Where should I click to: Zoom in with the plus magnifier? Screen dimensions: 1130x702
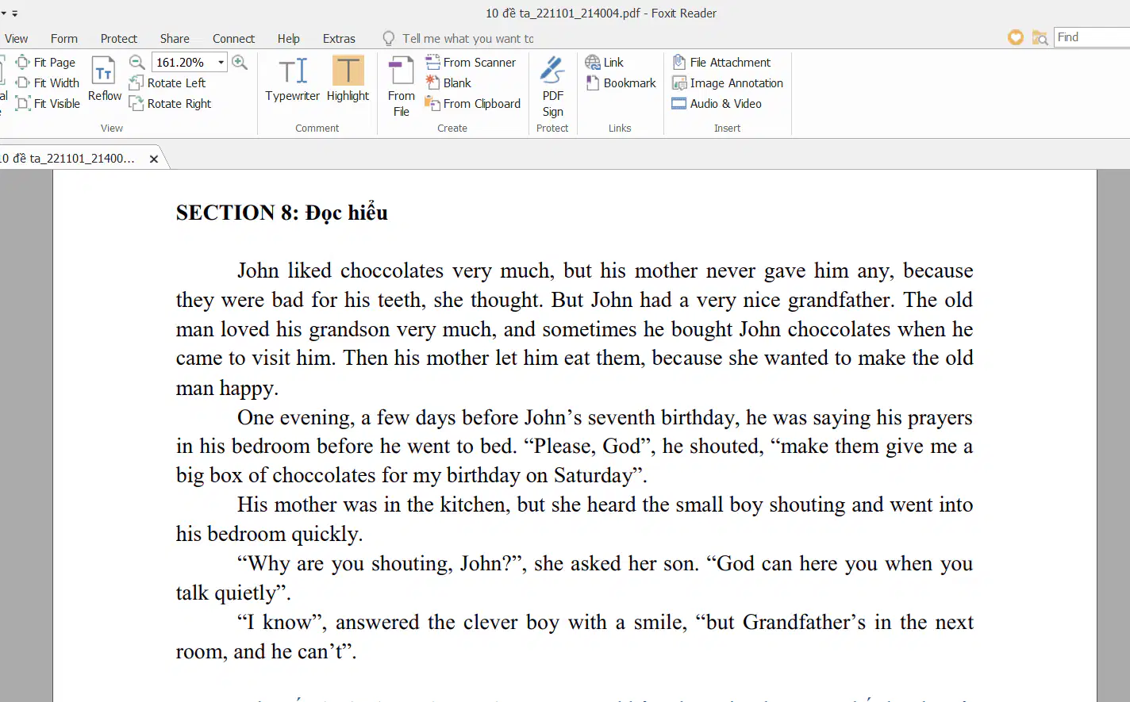[240, 62]
